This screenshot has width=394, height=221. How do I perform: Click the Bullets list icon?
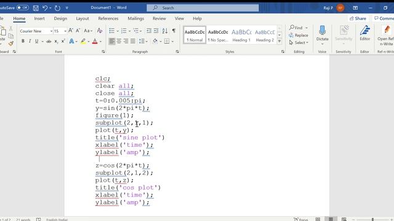pyautogui.click(x=112, y=31)
